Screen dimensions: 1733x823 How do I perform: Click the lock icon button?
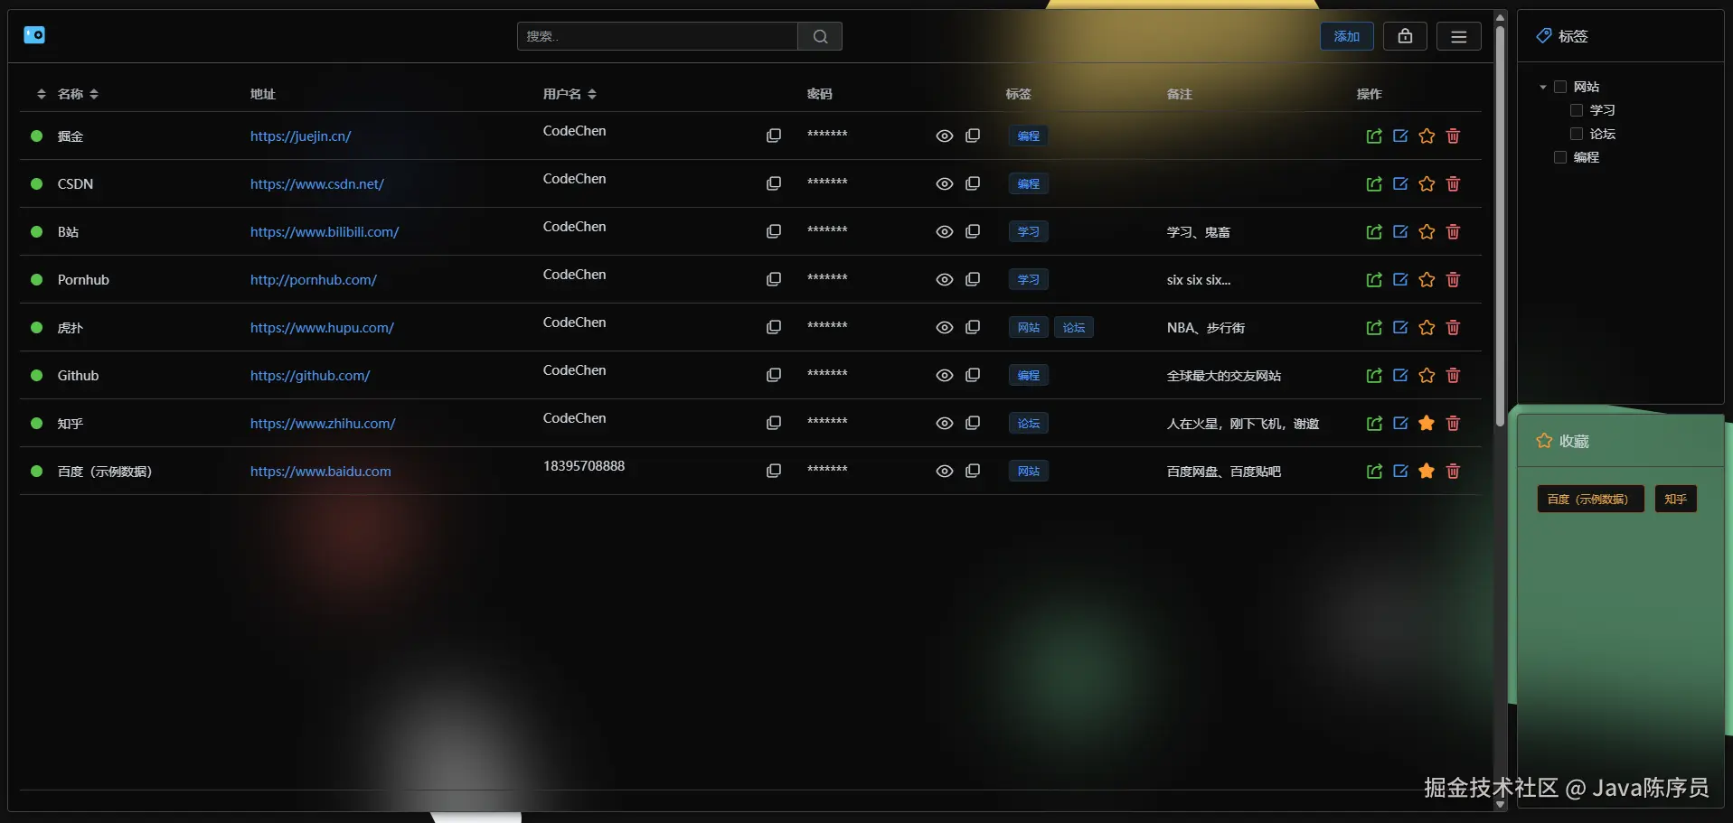pos(1405,36)
